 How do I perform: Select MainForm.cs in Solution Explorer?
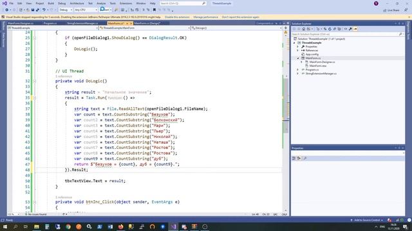point(313,58)
